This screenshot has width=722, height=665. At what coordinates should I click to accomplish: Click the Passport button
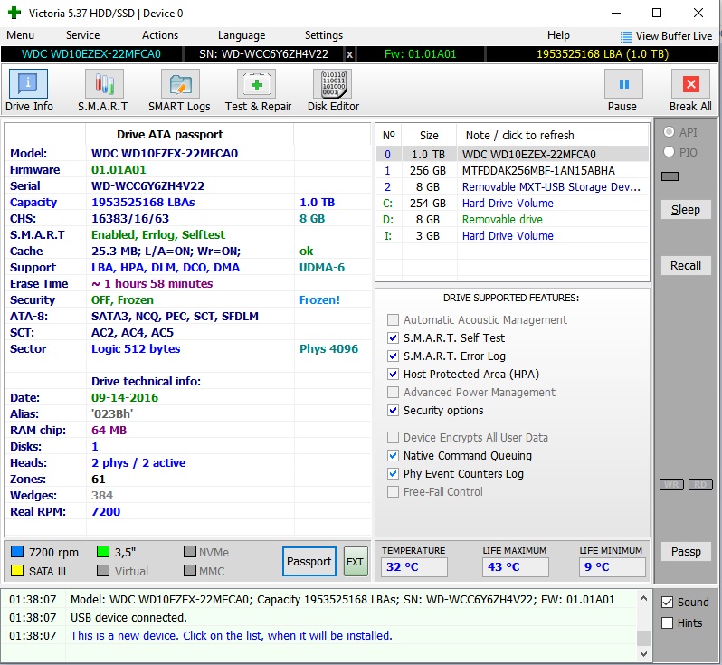tap(309, 561)
